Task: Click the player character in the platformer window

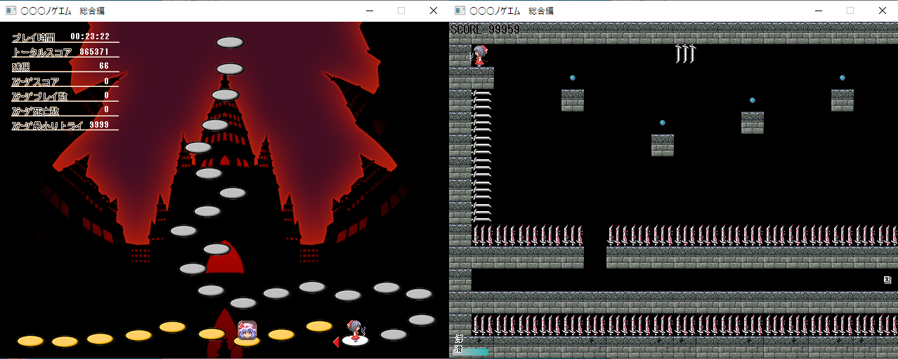Action: pos(480,55)
